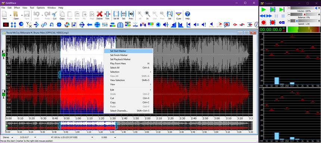The width and height of the screenshot is (321, 143).
Task: Start recording with the red Record button
Action: point(263,22)
